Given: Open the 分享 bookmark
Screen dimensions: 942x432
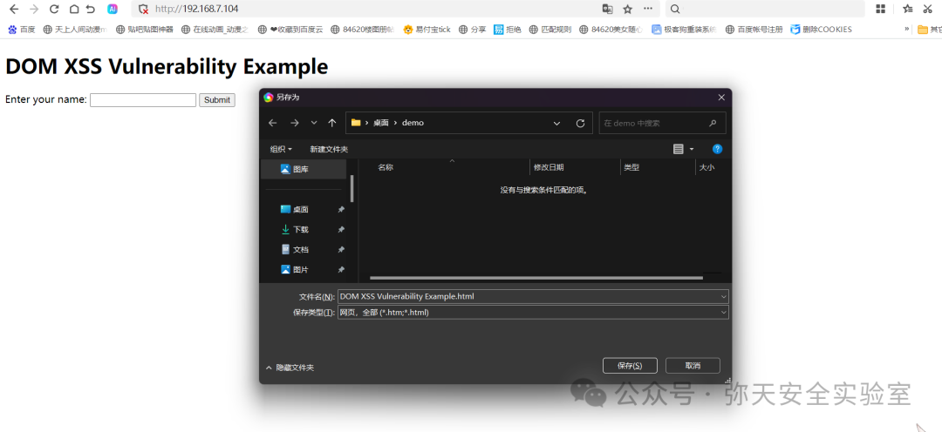Looking at the screenshot, I should [x=472, y=29].
